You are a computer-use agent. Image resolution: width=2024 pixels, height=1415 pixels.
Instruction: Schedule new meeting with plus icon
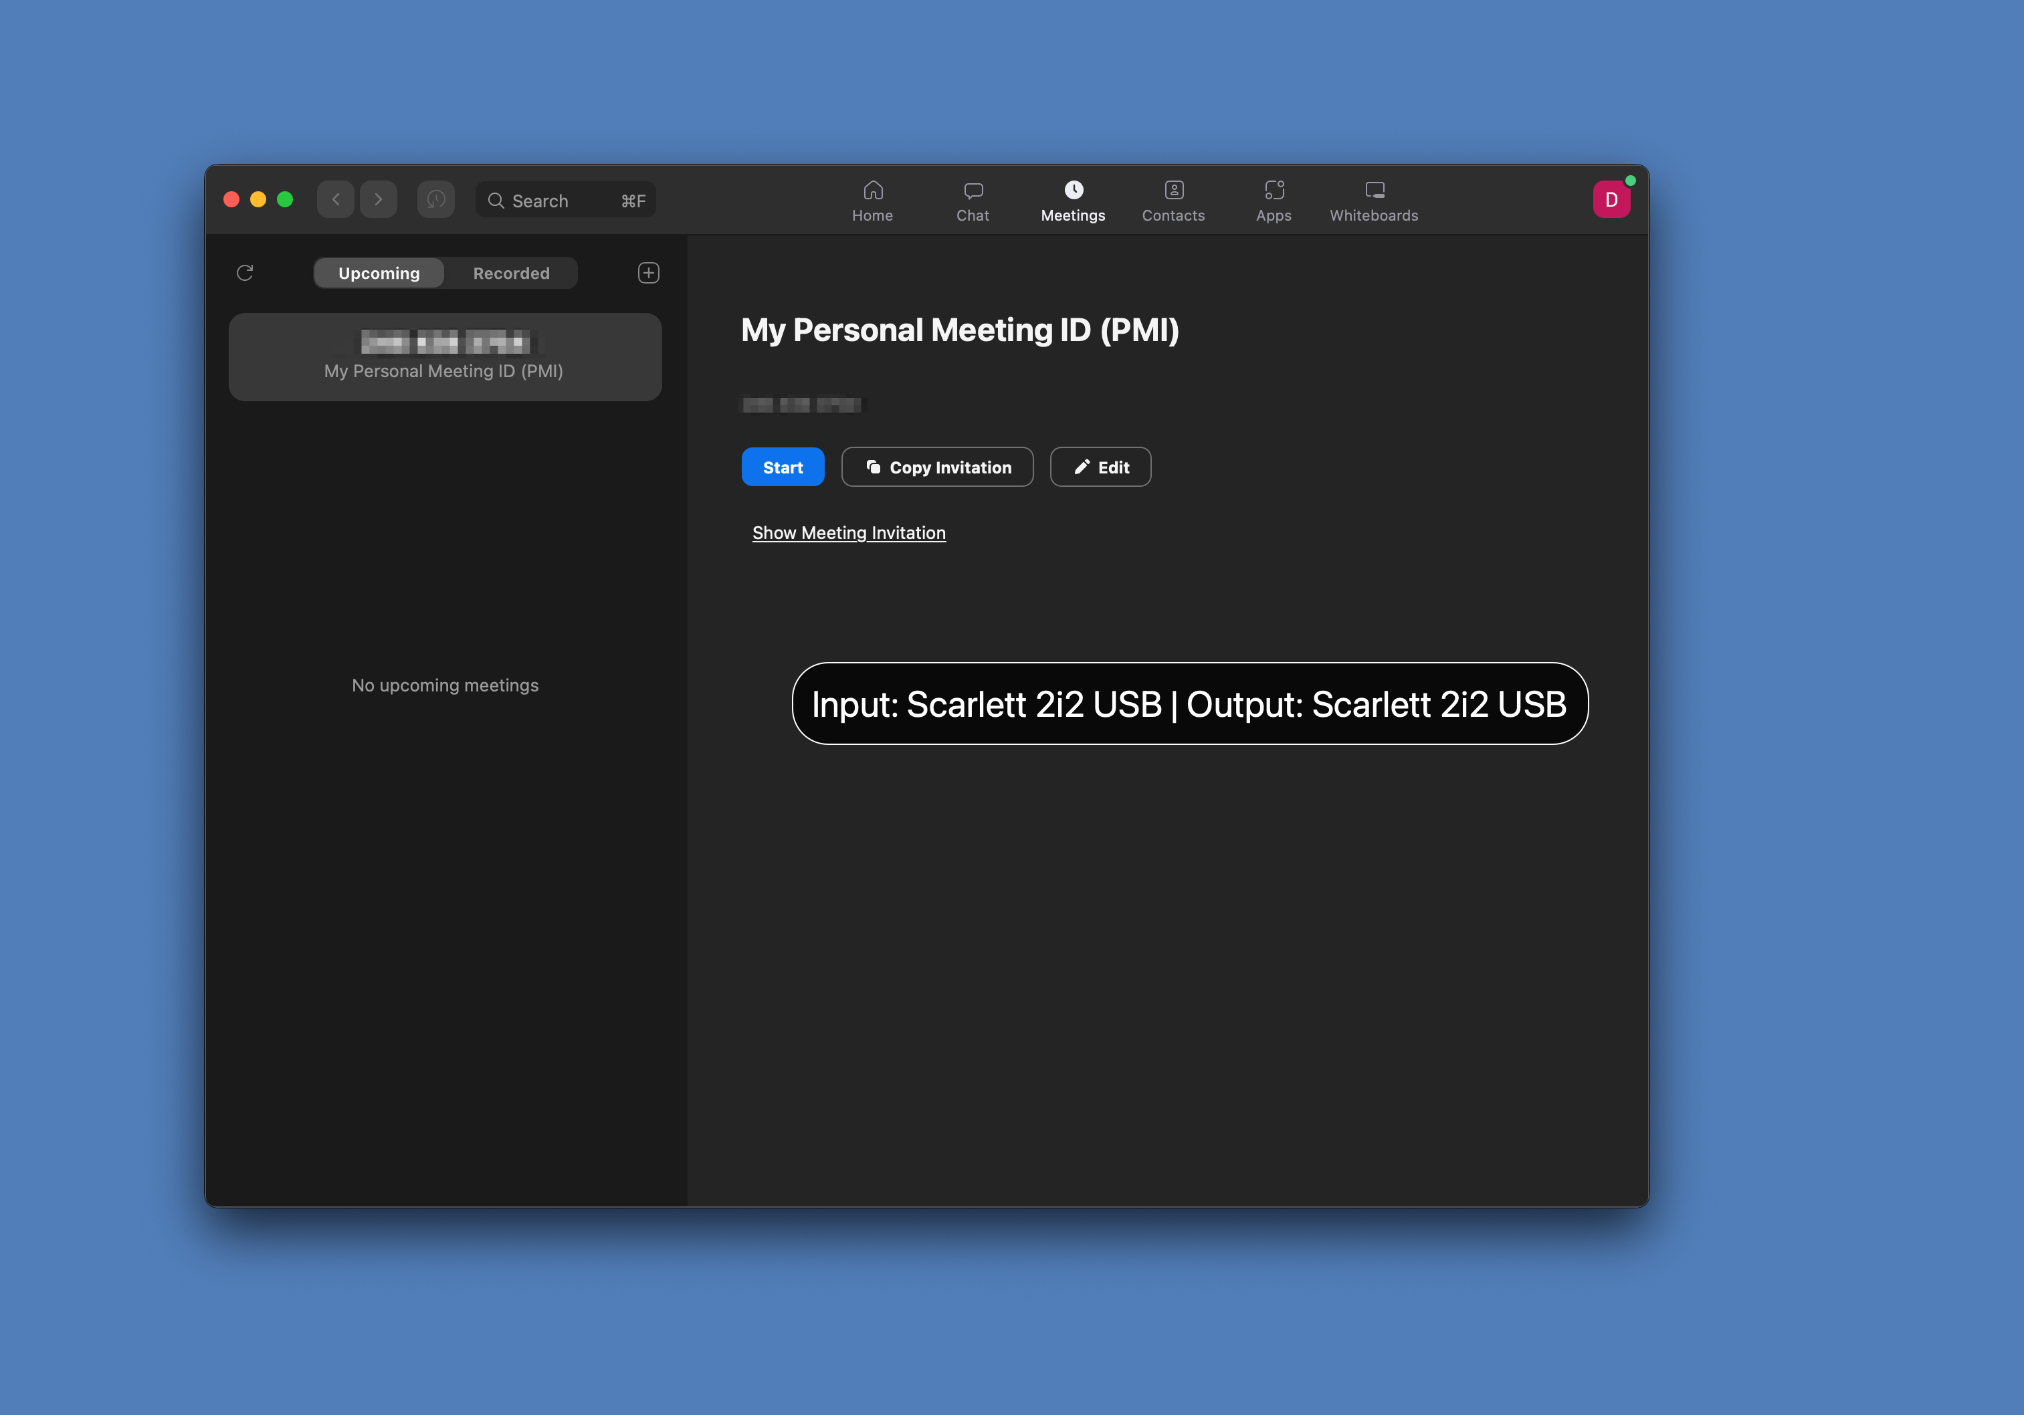click(649, 273)
